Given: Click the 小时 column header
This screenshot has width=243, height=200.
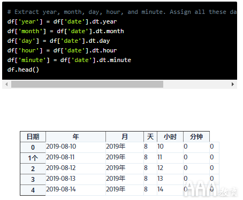Looking at the screenshot, I should (170, 137).
